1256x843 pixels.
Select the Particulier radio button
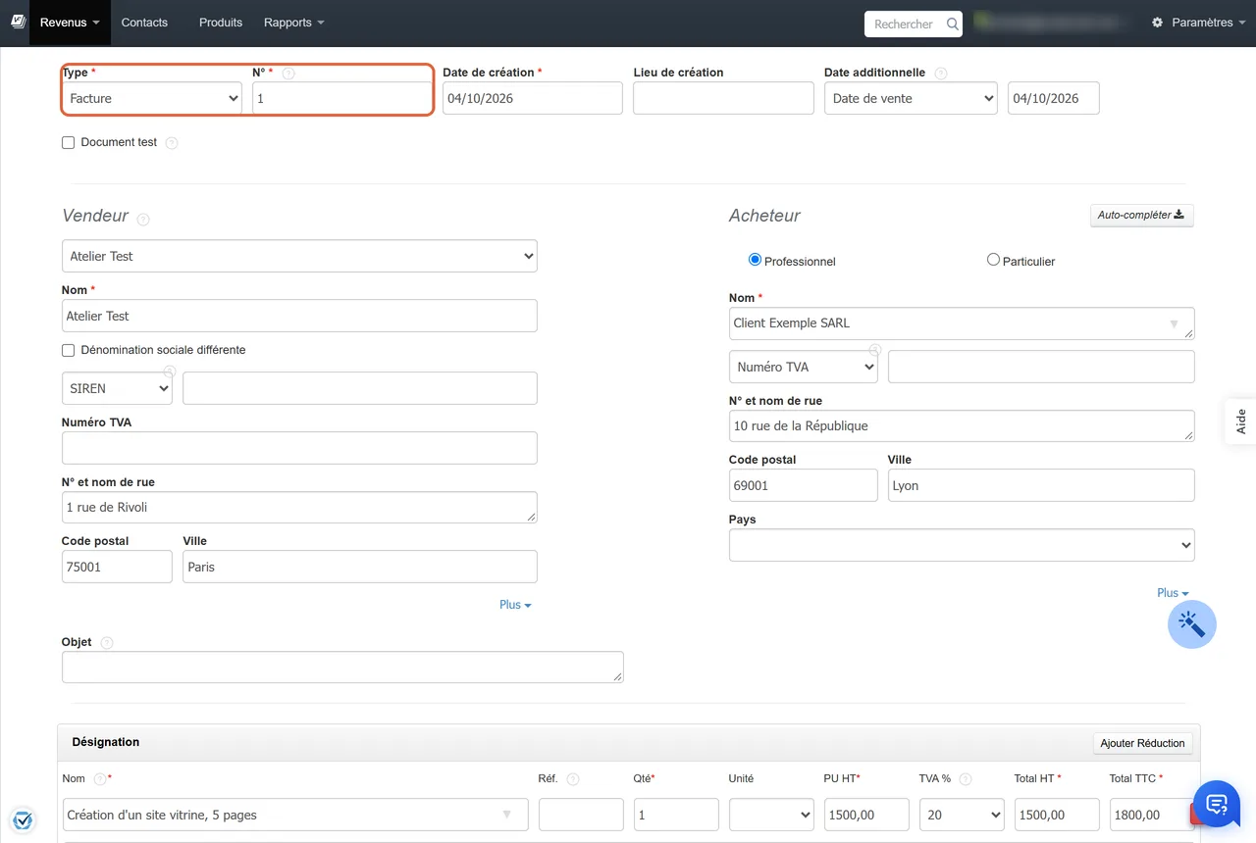click(x=993, y=260)
